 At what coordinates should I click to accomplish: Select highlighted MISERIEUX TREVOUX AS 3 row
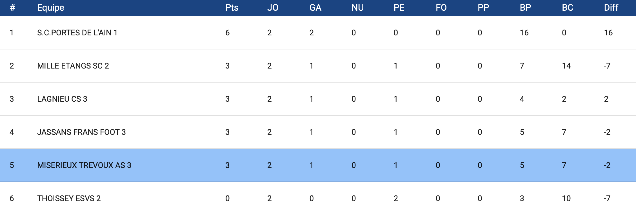pos(84,165)
